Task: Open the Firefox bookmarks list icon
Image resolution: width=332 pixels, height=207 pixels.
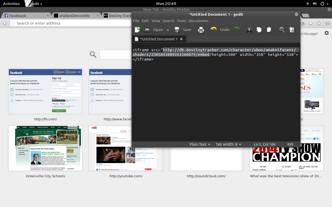Action: [303, 23]
